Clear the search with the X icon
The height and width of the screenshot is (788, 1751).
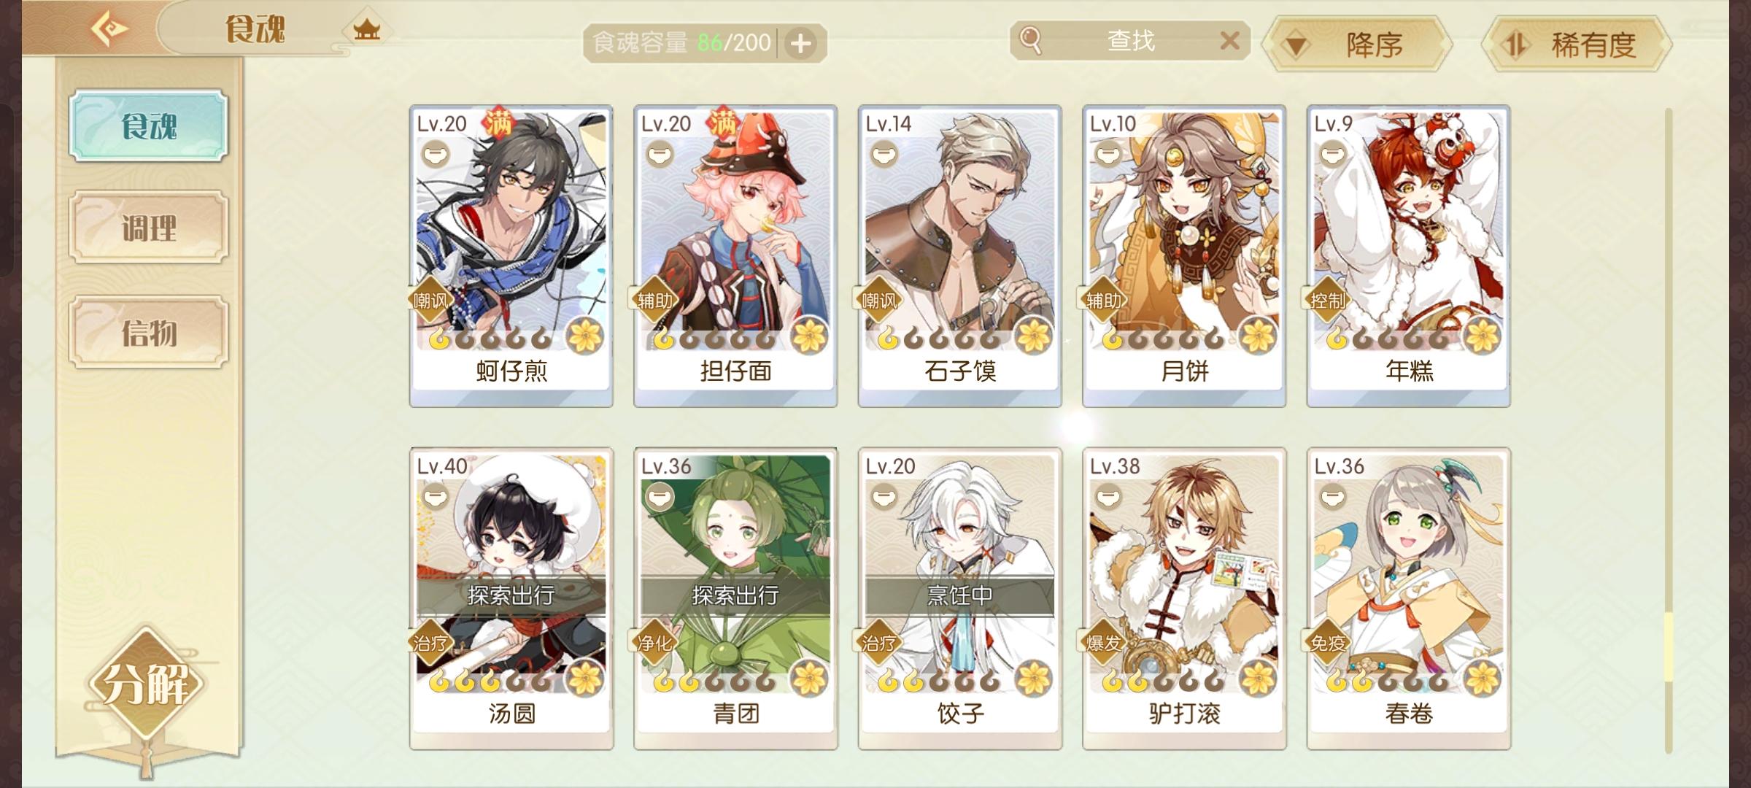pos(1229,40)
